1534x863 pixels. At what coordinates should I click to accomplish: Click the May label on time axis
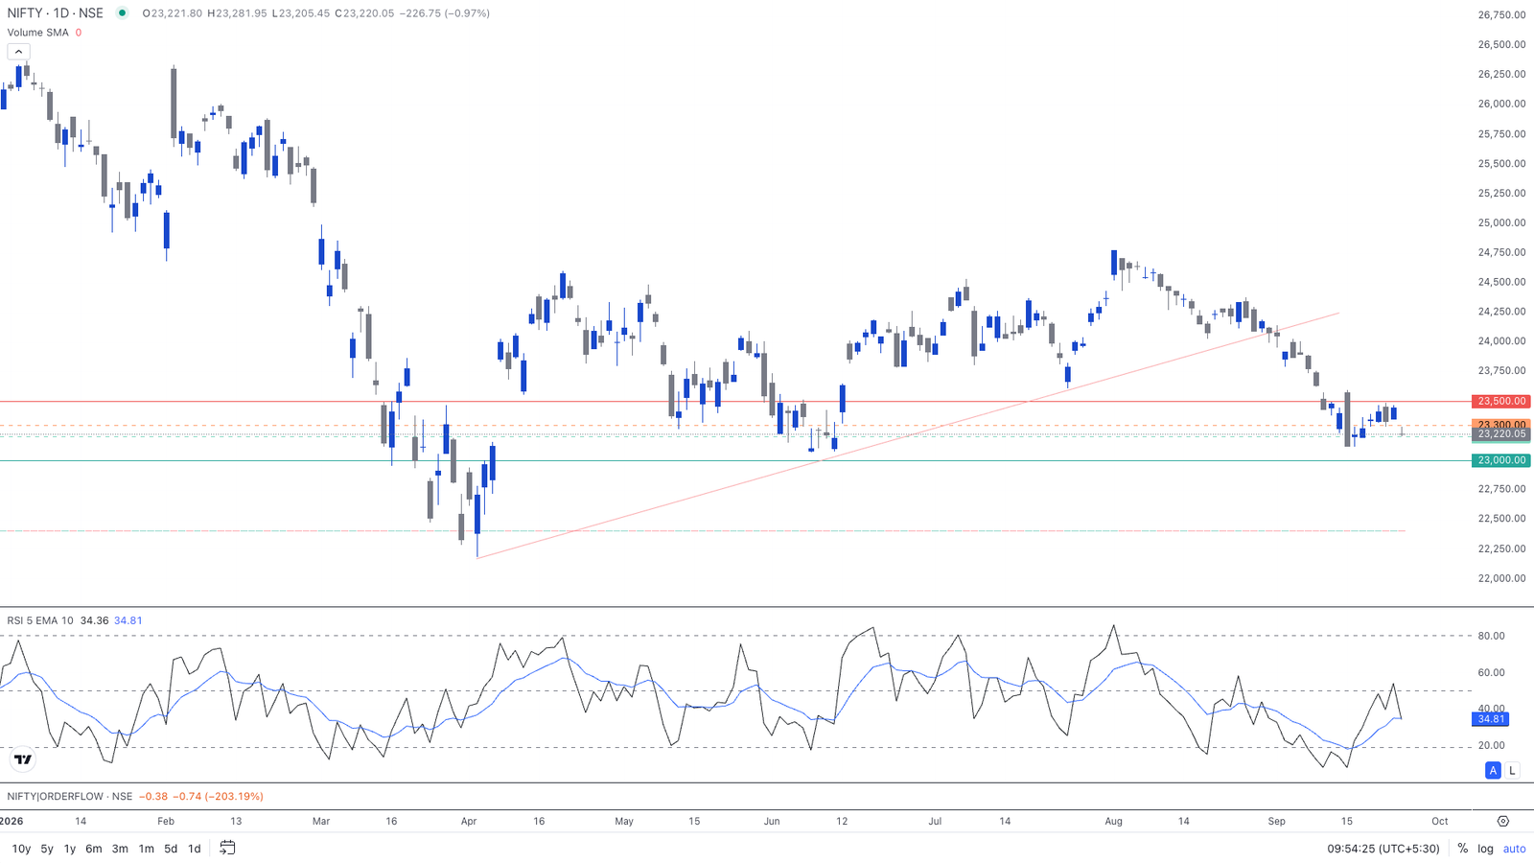624,822
